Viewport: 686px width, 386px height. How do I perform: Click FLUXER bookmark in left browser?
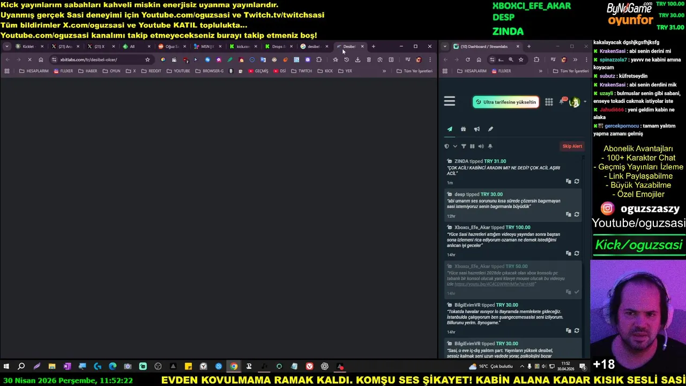tap(63, 71)
